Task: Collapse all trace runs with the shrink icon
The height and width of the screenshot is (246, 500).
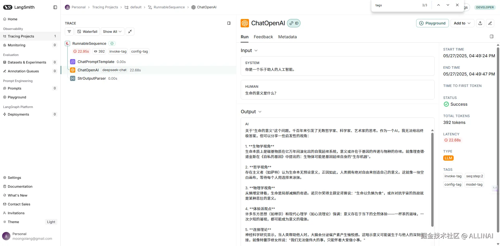Action: (x=130, y=31)
